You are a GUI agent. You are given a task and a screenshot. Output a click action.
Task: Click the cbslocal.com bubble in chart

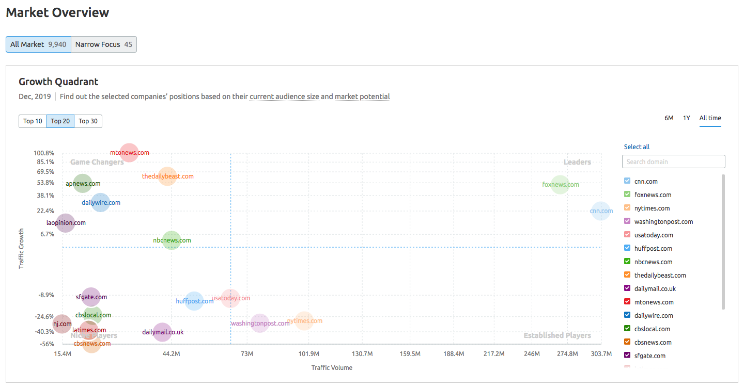point(93,315)
